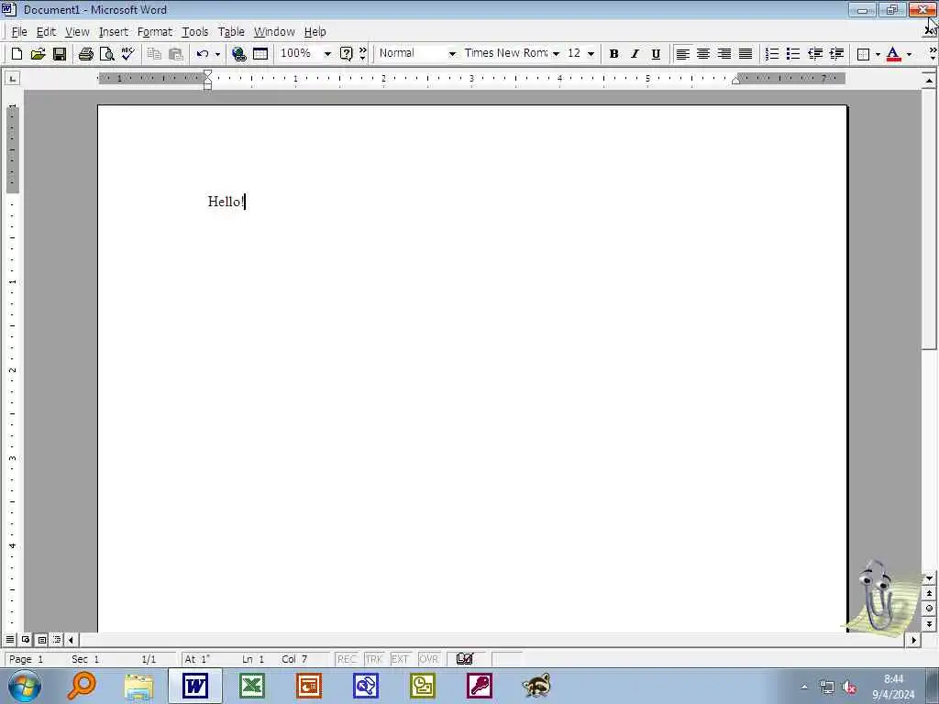Open Tables and Borders toolbar
This screenshot has height=704, width=939.
260,54
